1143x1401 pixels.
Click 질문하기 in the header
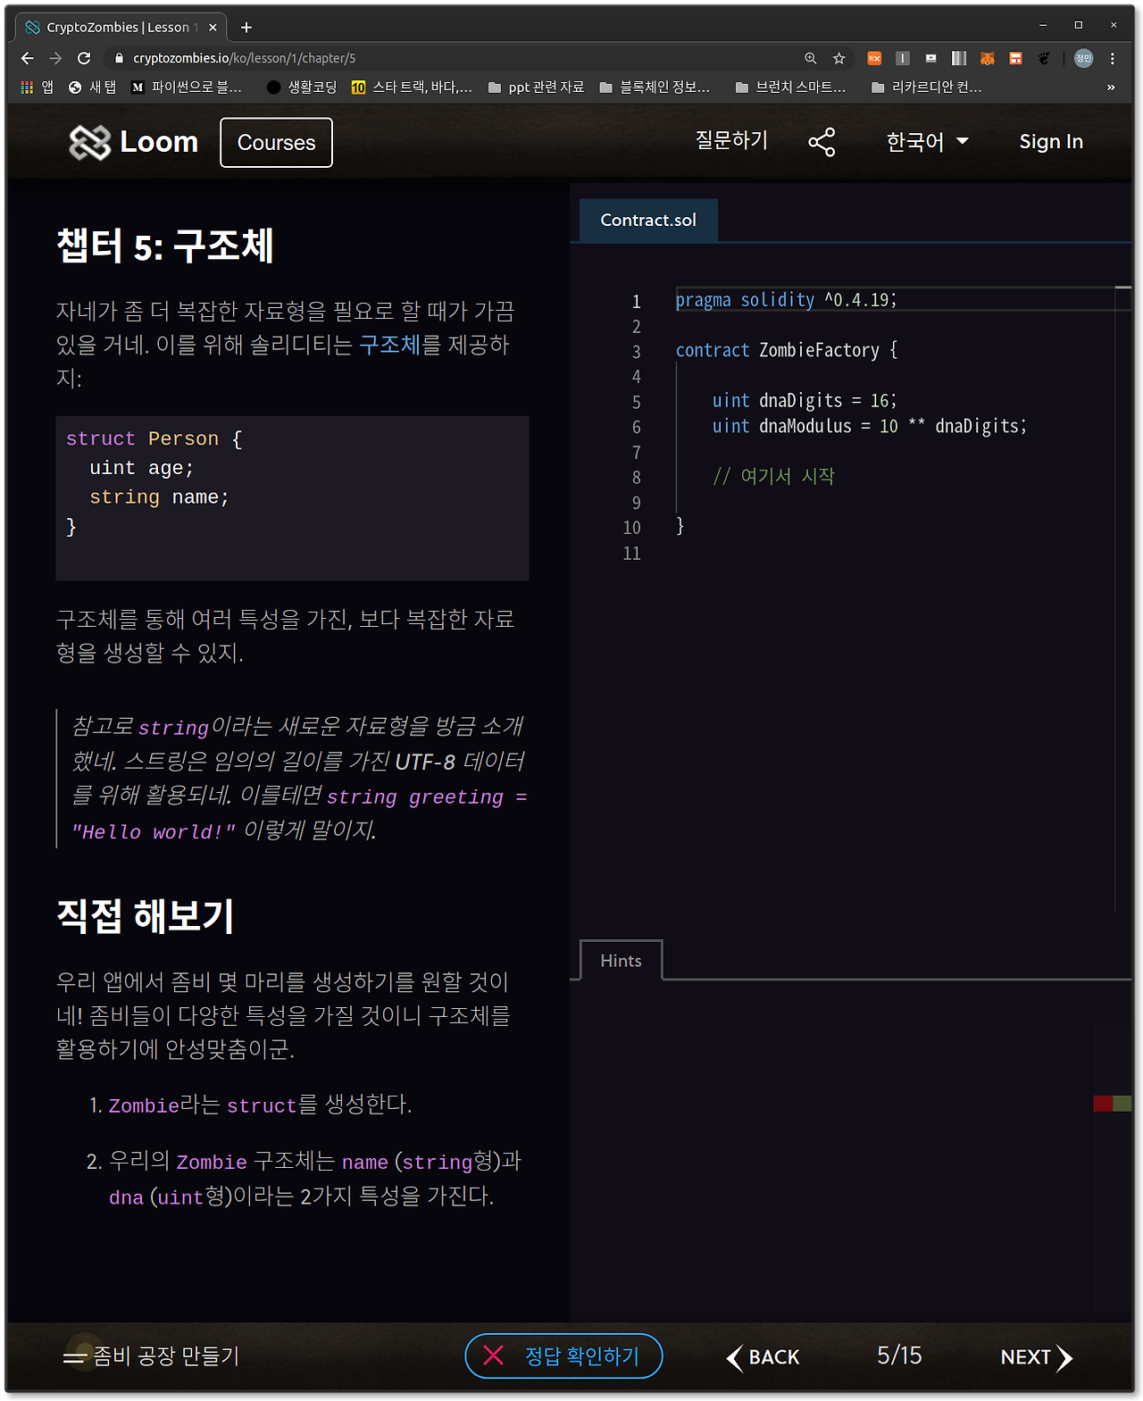click(x=731, y=140)
